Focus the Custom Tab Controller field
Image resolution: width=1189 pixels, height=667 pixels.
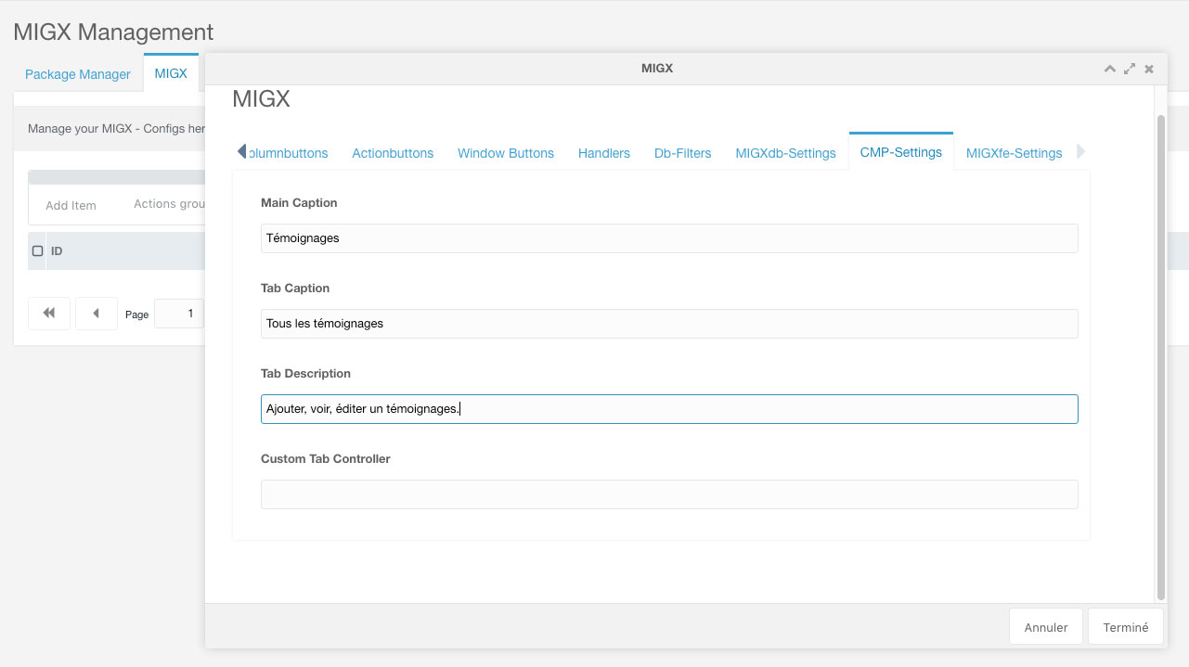pos(669,494)
